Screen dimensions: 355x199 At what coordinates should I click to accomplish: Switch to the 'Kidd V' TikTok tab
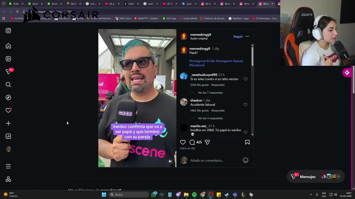tap(131, 4)
